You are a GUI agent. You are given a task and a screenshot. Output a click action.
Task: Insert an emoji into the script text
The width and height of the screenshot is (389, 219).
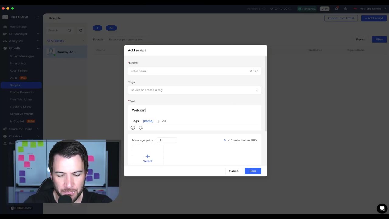(133, 128)
